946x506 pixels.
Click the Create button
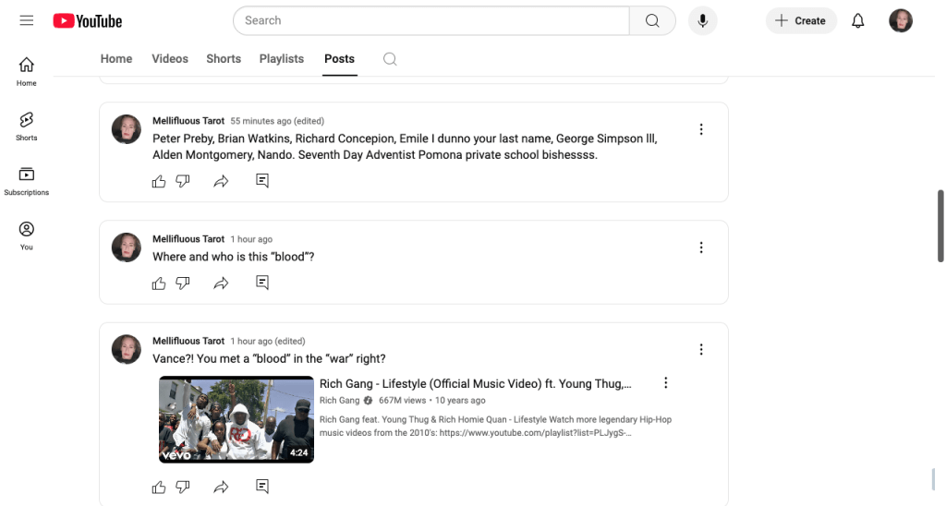[x=801, y=20]
